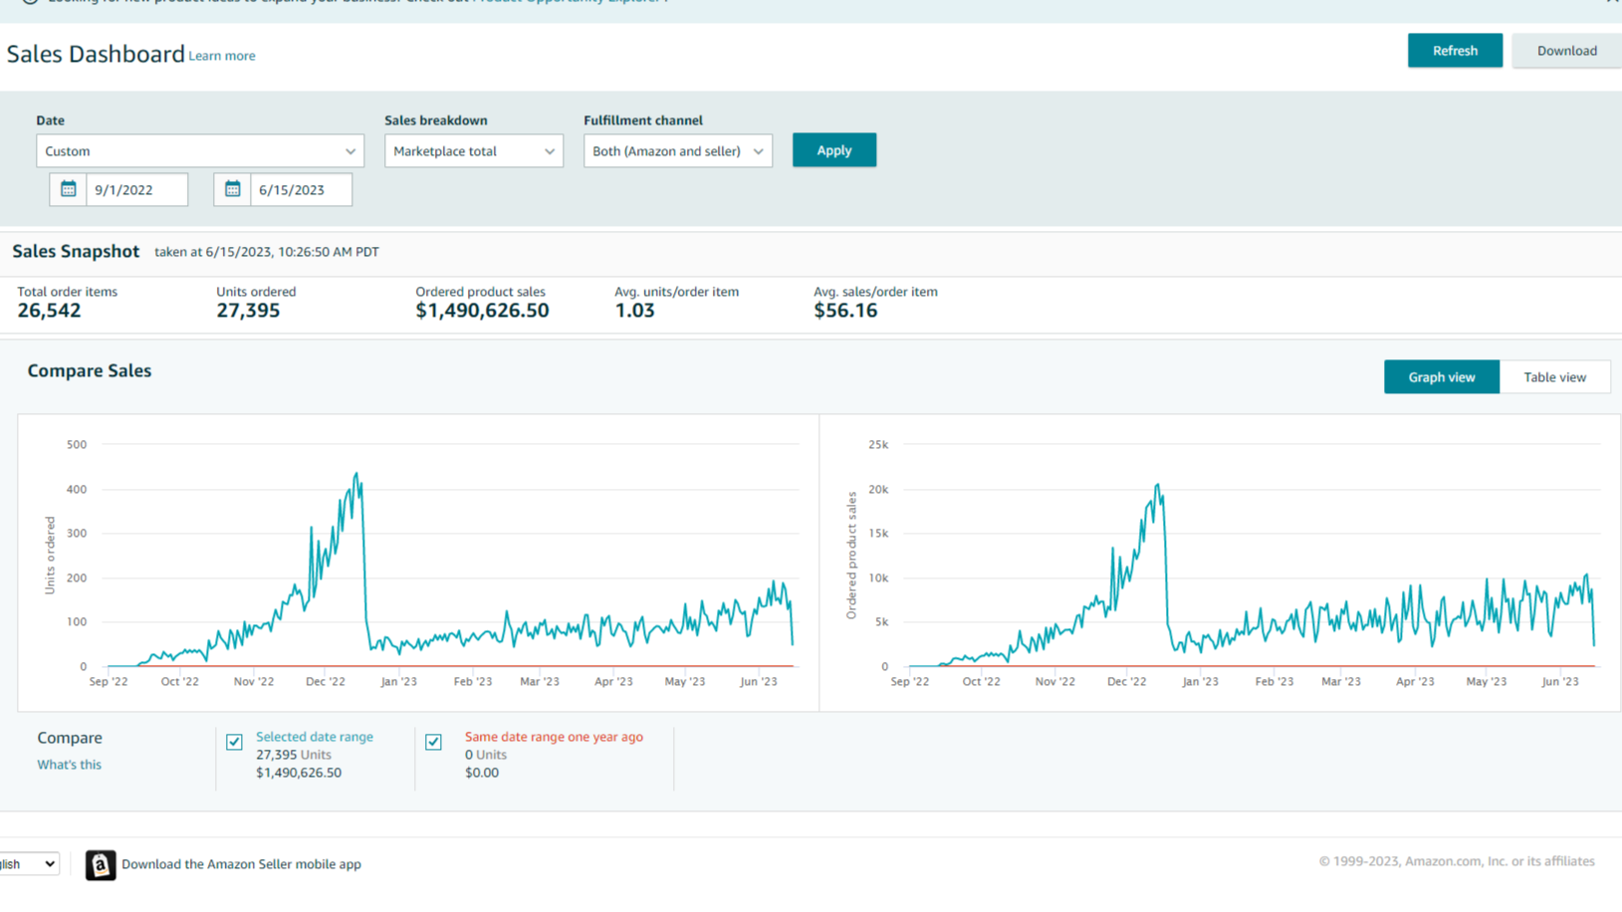The image size is (1622, 912).
Task: Switch to Table view
Action: pyautogui.click(x=1554, y=377)
